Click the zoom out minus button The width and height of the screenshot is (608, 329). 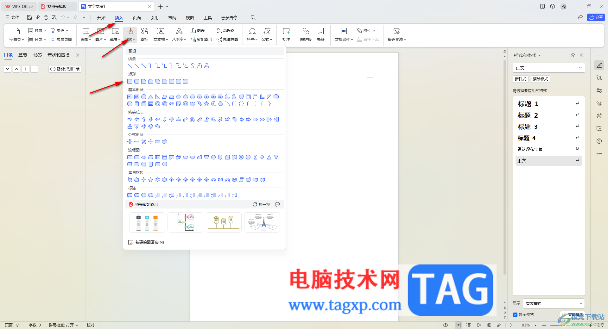click(x=544, y=325)
